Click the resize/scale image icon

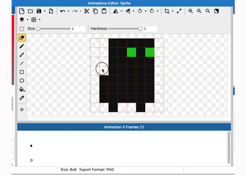[179, 11]
